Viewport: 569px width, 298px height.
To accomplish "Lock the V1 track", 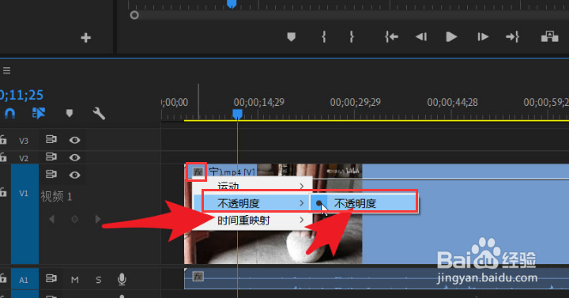I will point(3,192).
